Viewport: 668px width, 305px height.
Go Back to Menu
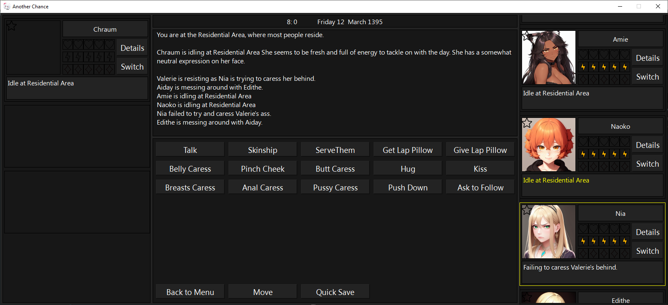tap(190, 292)
